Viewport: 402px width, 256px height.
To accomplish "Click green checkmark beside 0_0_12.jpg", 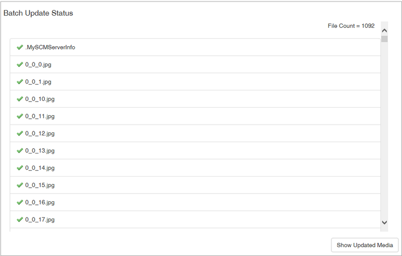I will [20, 134].
